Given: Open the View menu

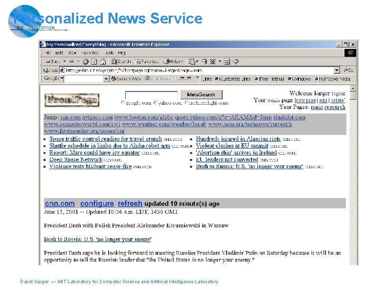Looking at the screenshot, I should tap(72, 52).
